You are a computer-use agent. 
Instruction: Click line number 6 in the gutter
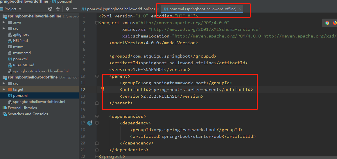(84, 49)
